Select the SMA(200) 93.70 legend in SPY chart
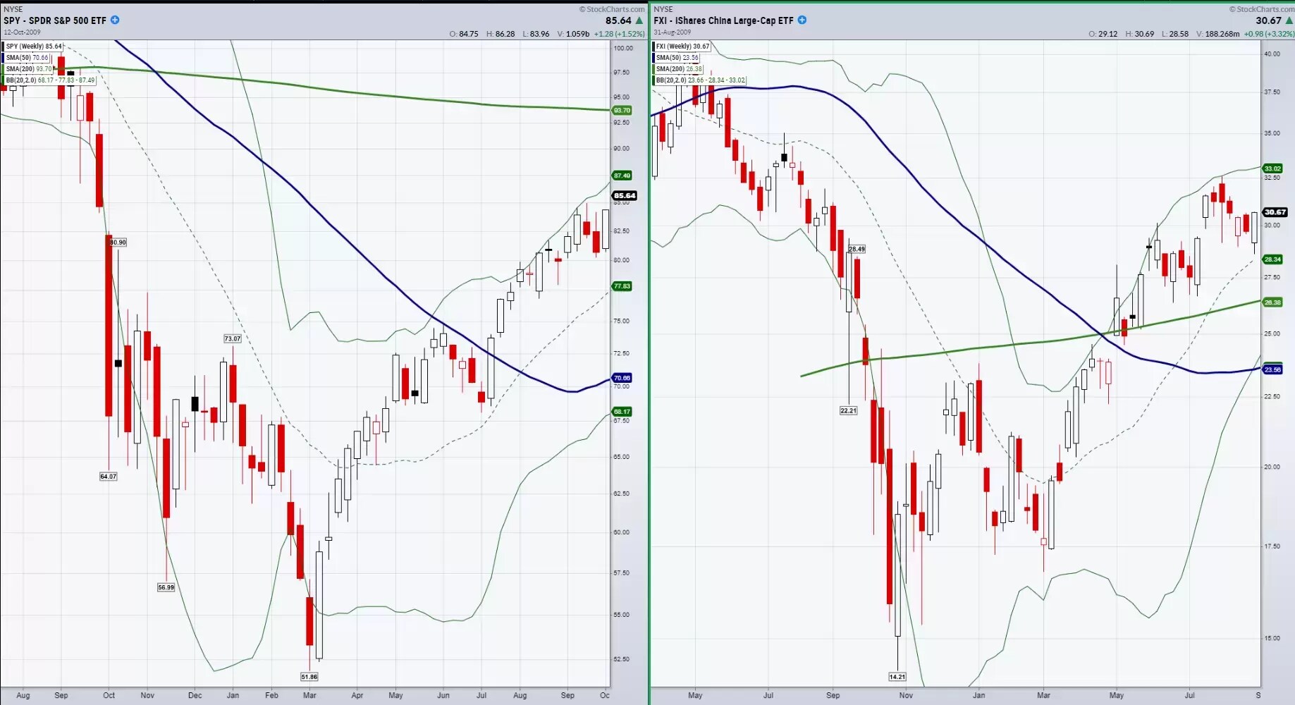The image size is (1295, 705). pyautogui.click(x=29, y=69)
